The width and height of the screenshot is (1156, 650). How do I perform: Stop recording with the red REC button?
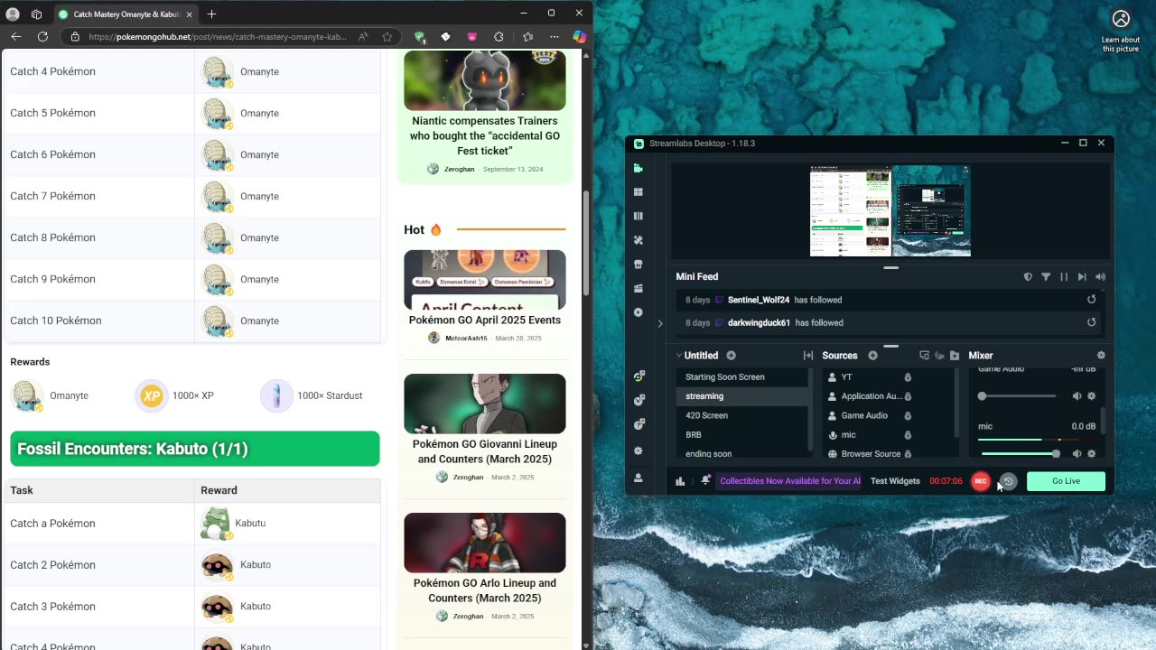tap(981, 481)
